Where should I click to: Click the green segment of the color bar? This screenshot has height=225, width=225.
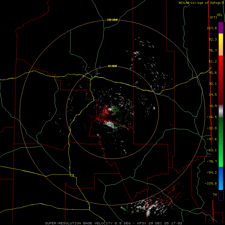(x=221, y=142)
